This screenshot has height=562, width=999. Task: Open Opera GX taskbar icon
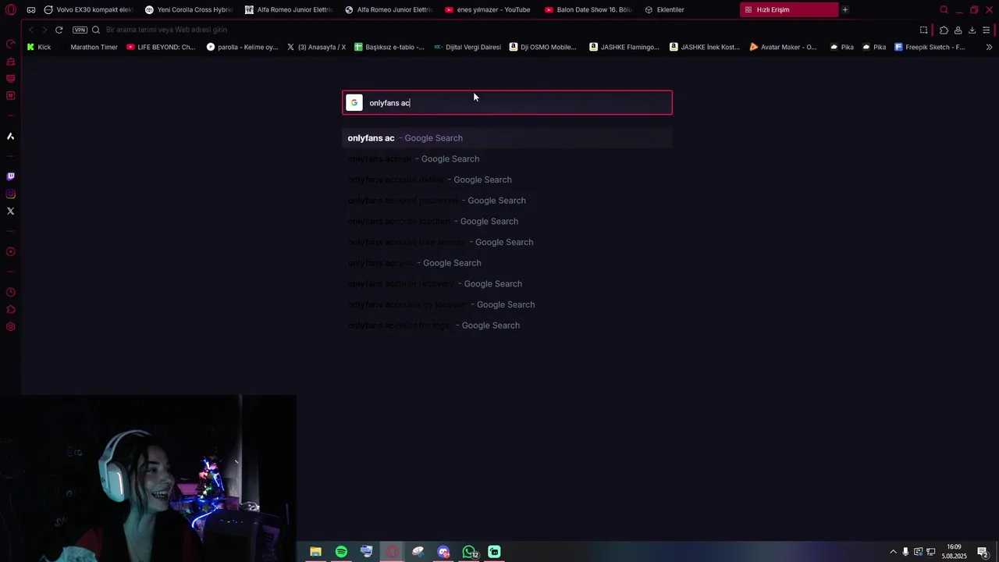tap(393, 552)
